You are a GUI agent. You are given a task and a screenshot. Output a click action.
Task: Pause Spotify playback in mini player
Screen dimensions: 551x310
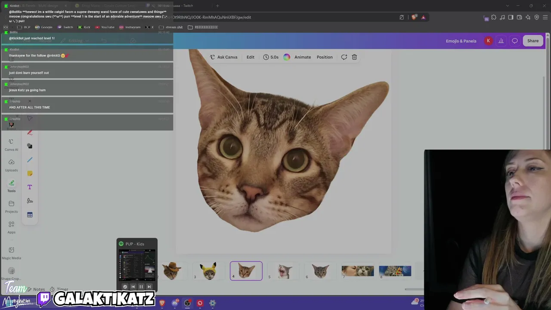(141, 287)
